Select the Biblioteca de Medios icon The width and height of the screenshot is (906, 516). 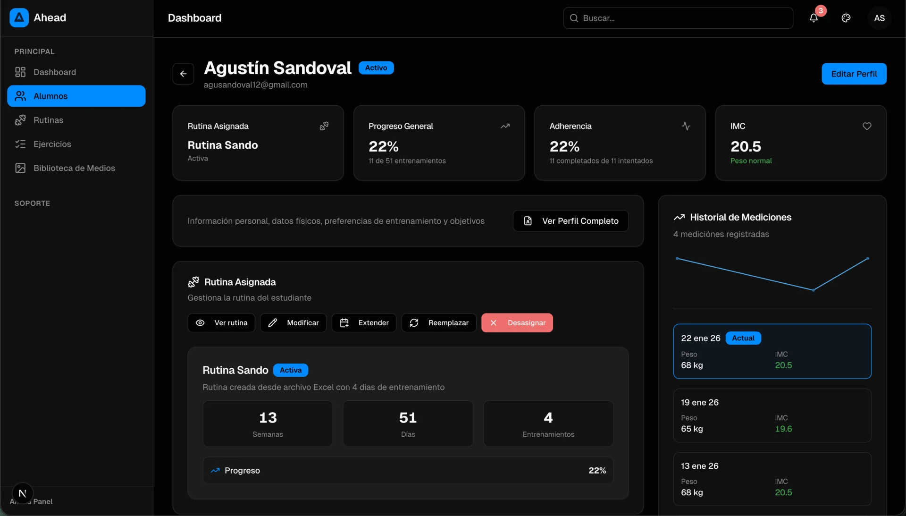click(21, 168)
